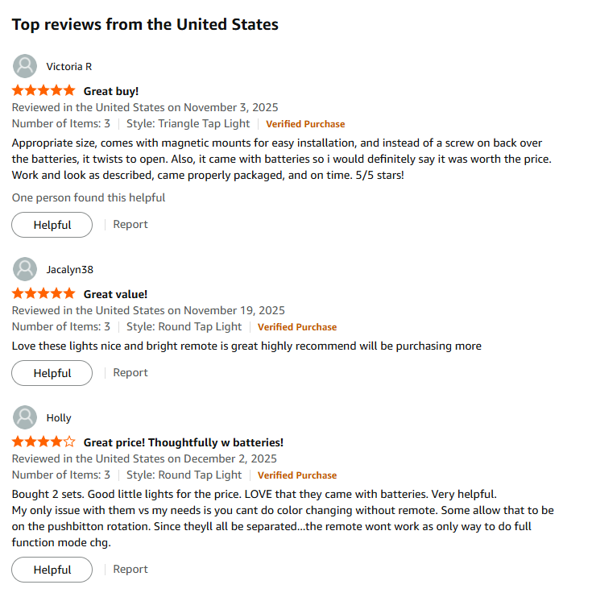Click Victoria R's profile avatar icon
The width and height of the screenshot is (592, 593).
pyautogui.click(x=26, y=66)
